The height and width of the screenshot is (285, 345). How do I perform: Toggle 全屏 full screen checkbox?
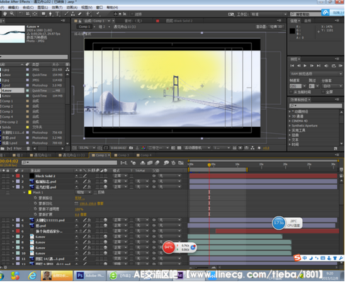coord(323,92)
